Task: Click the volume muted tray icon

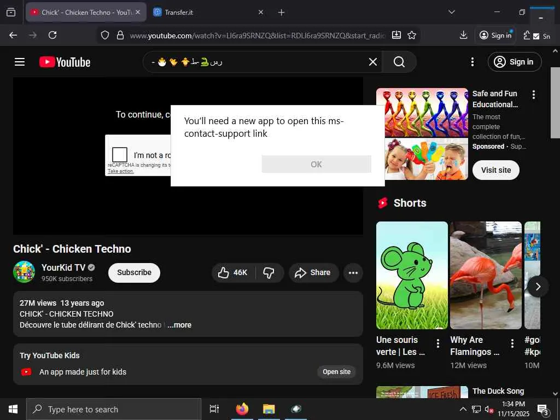Action: coord(488,409)
